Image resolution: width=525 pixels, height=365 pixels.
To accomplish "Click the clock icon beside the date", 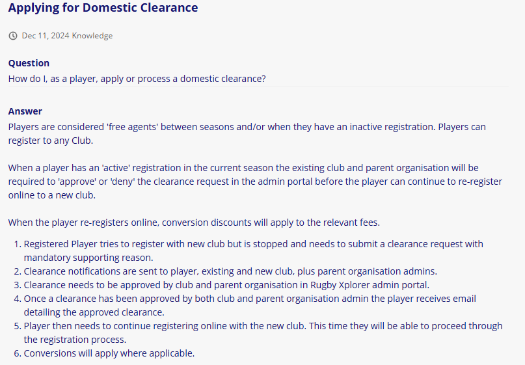I will coord(13,36).
